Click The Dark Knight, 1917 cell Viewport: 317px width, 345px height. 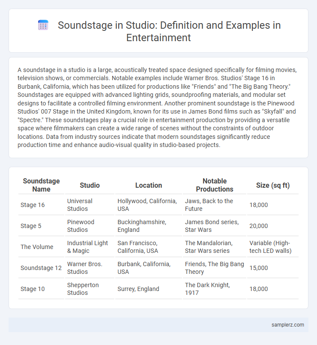[215, 289]
